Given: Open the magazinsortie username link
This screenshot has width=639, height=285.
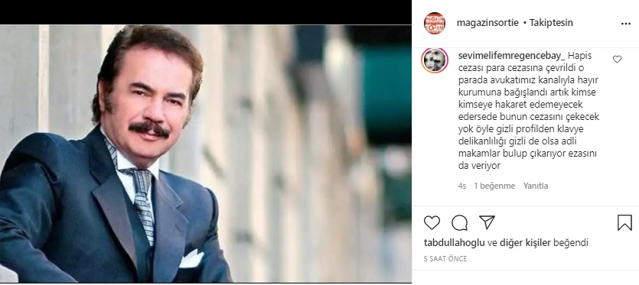Looking at the screenshot, I should pyautogui.click(x=487, y=23).
